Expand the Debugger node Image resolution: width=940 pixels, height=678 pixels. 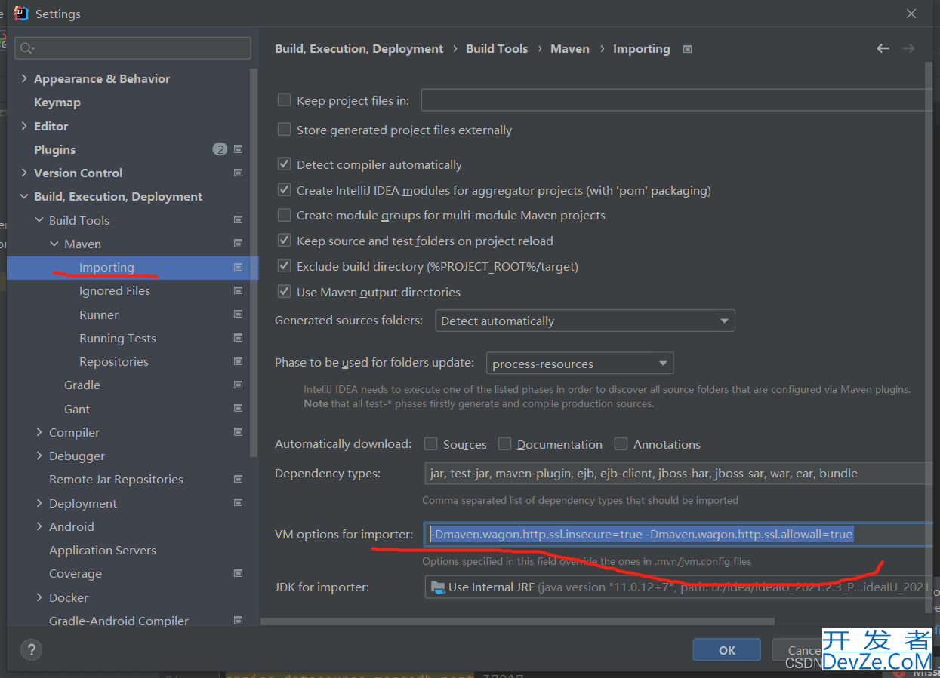[39, 456]
